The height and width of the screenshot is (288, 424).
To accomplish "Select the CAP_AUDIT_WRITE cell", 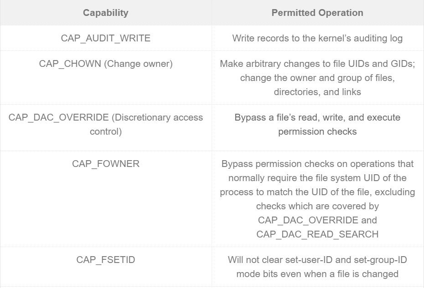I will pos(105,38).
